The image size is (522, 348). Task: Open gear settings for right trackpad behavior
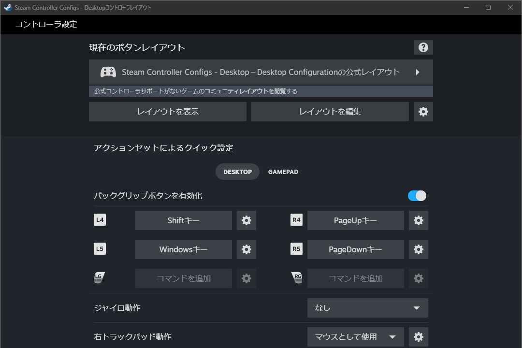point(419,337)
